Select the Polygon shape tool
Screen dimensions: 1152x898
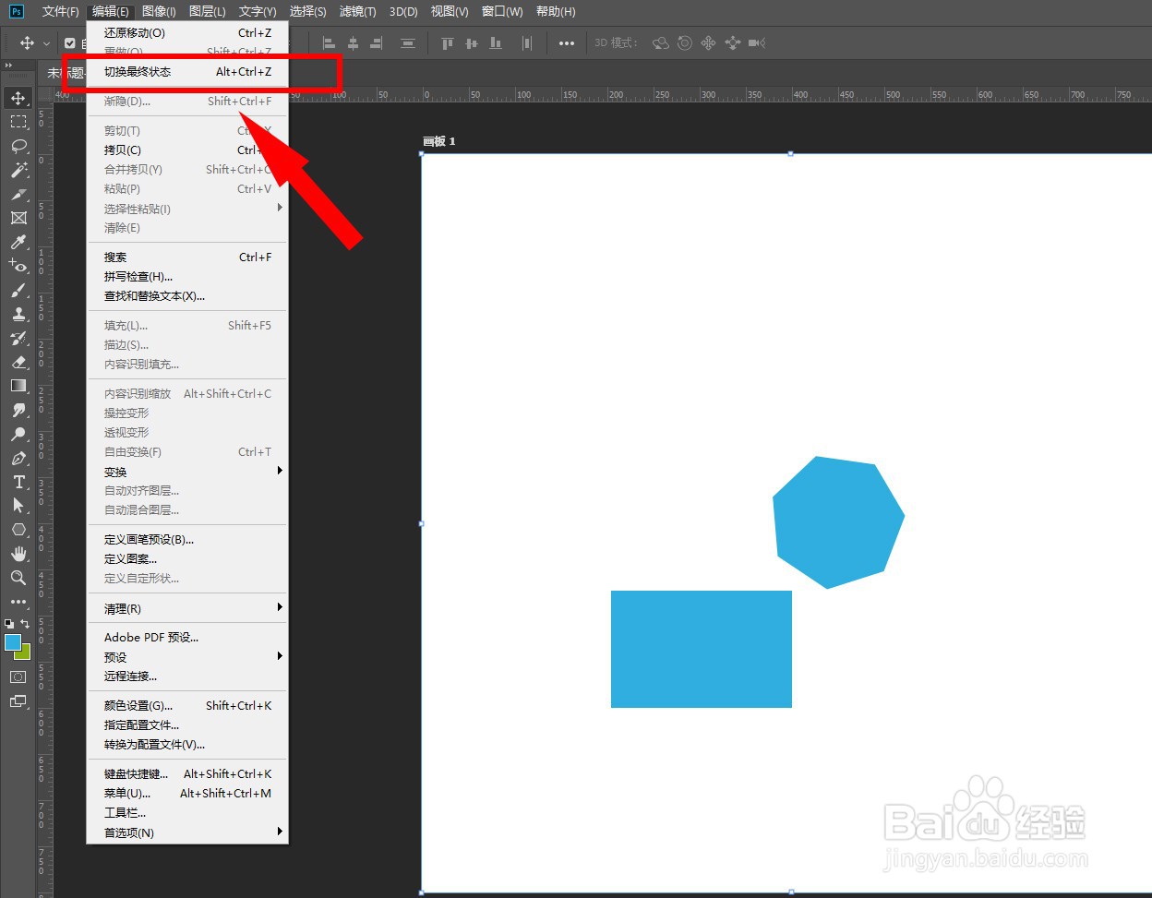tap(18, 530)
